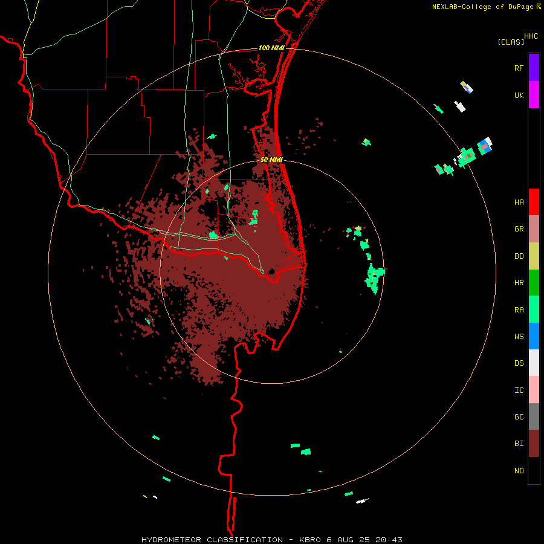Click the RF purple legend swatch
The width and height of the screenshot is (544, 544).
534,68
